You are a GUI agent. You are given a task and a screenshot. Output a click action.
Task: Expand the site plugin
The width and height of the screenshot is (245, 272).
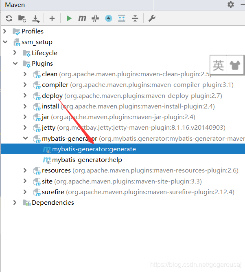[25, 181]
